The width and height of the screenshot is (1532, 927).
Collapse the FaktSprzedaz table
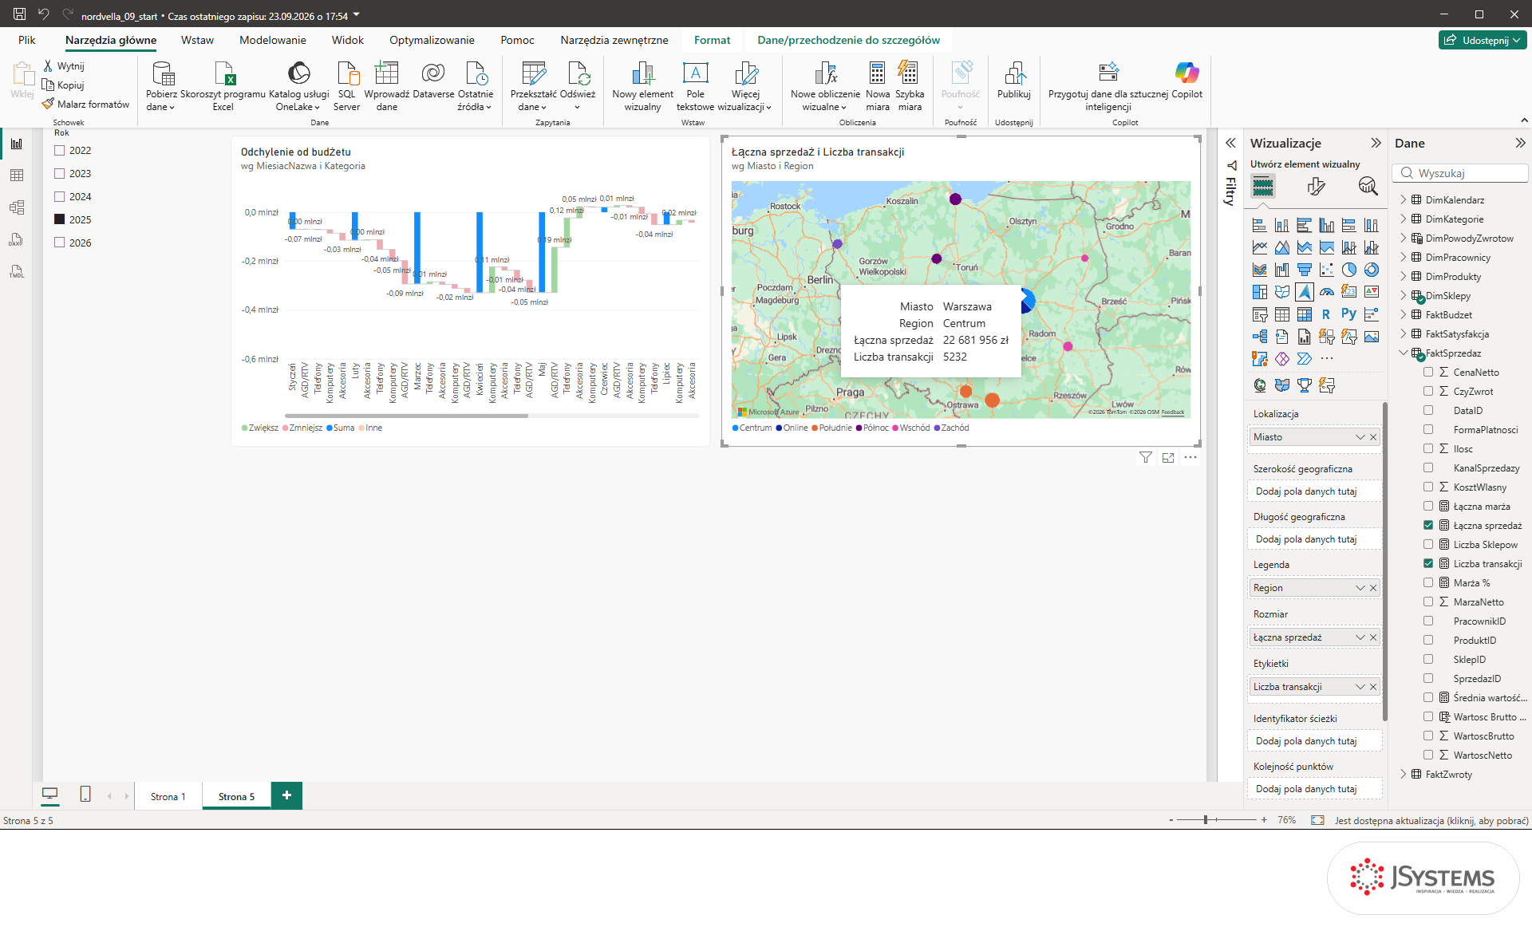point(1404,353)
